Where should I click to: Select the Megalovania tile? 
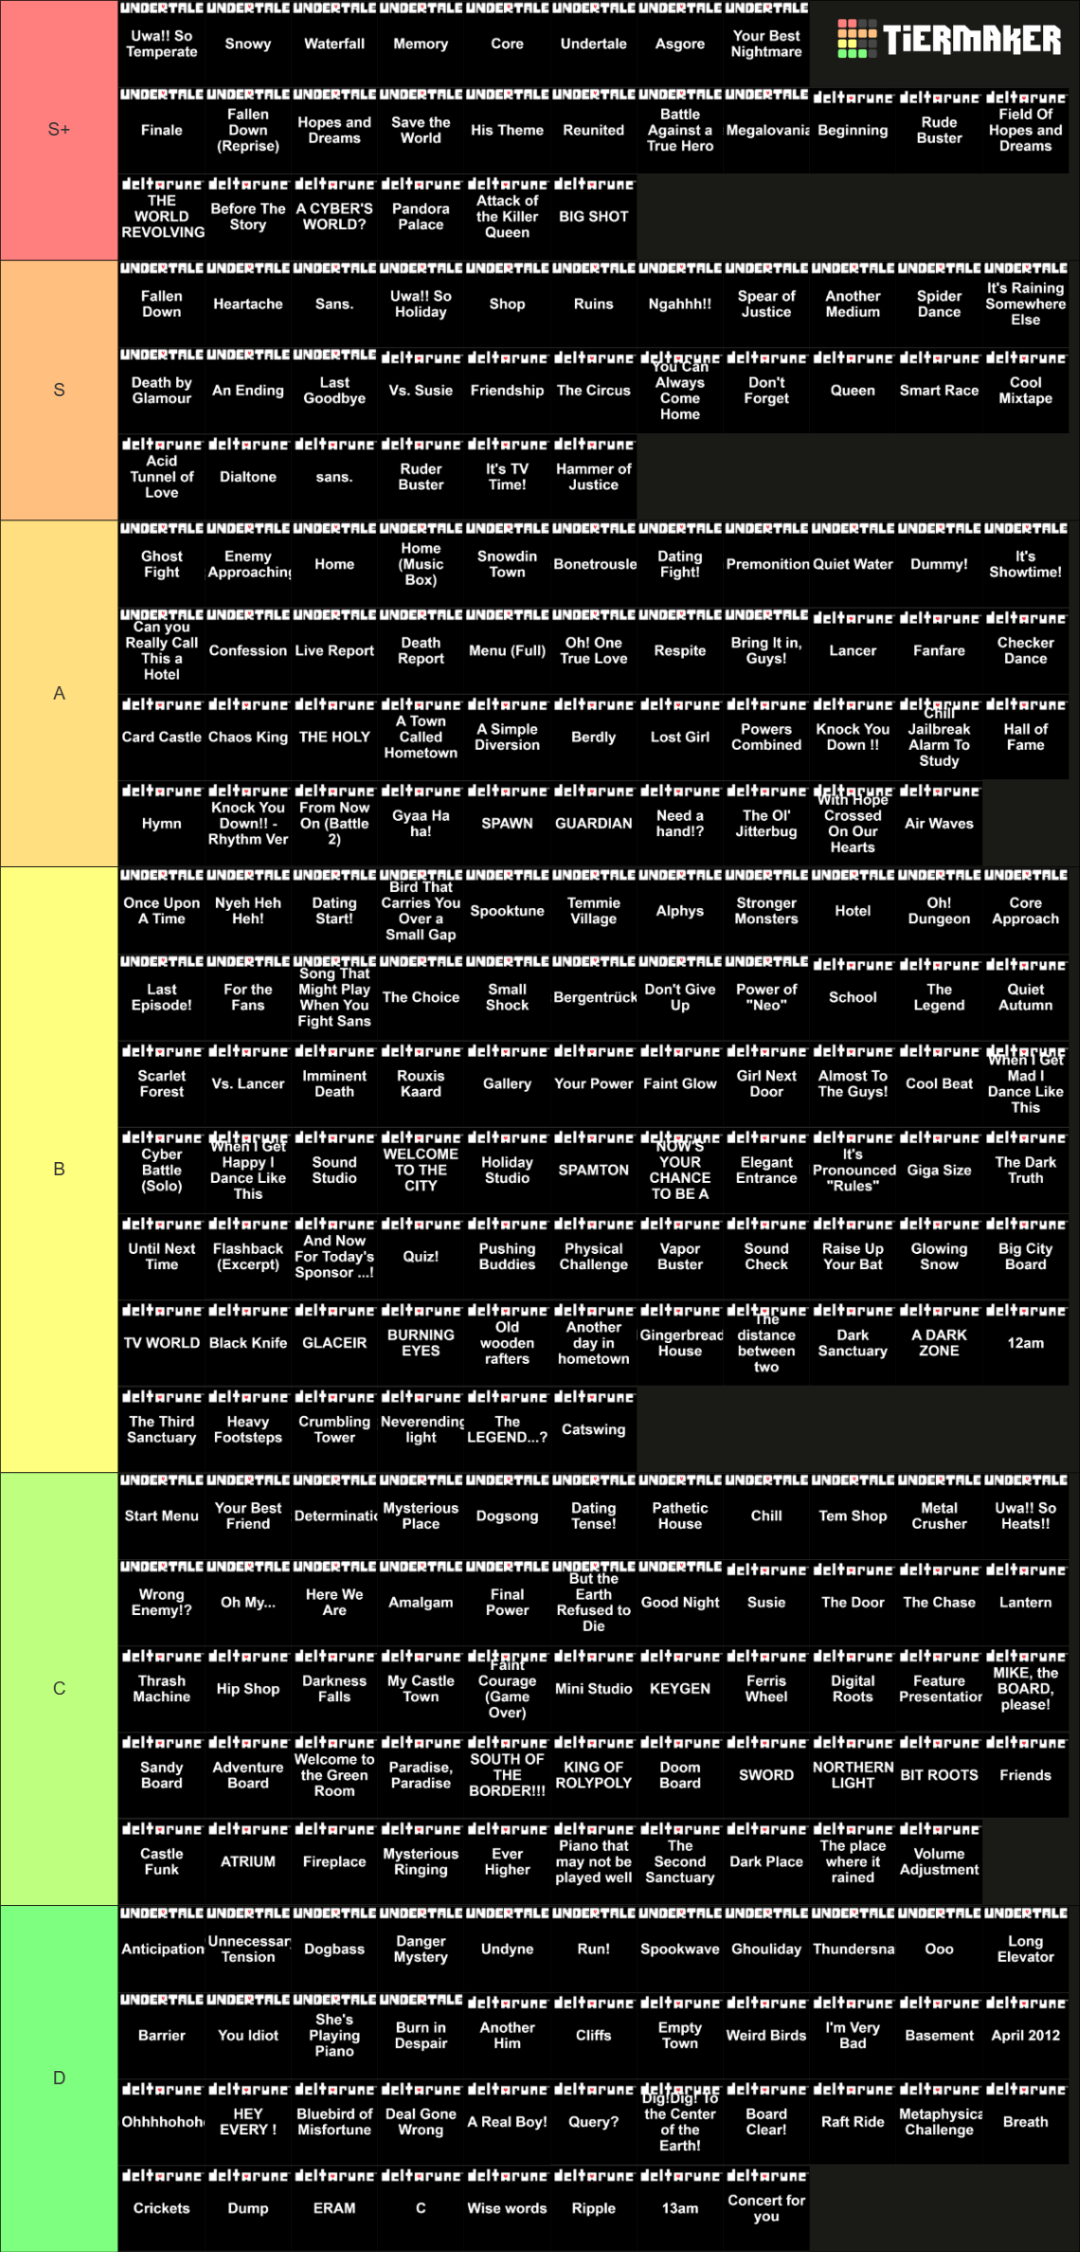[766, 130]
